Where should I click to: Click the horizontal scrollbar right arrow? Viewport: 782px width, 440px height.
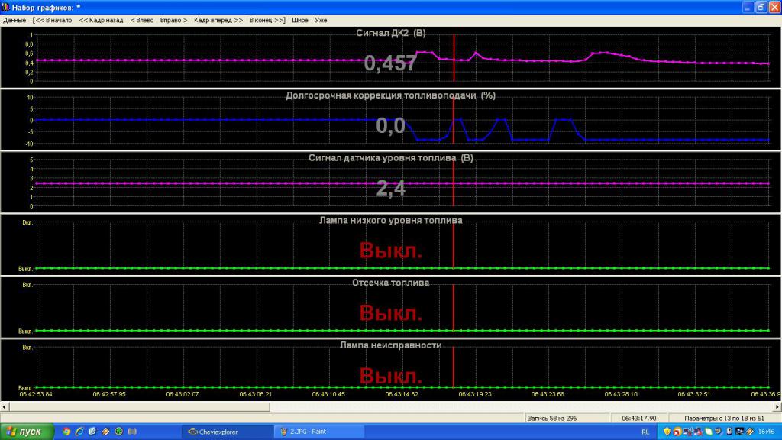(777, 407)
